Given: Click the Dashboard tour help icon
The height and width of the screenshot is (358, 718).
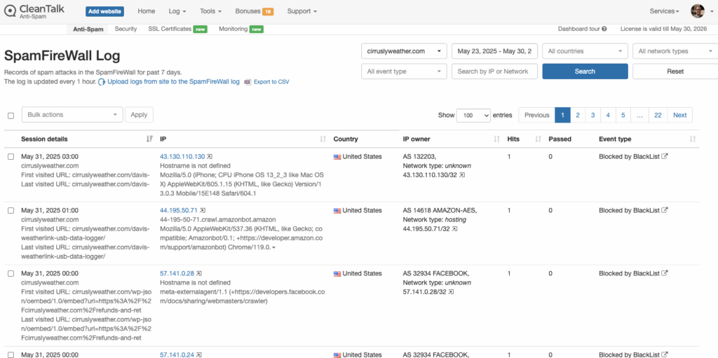Looking at the screenshot, I should 604,29.
